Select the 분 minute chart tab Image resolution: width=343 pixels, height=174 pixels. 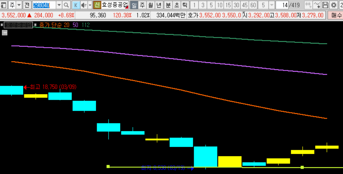(168, 5)
